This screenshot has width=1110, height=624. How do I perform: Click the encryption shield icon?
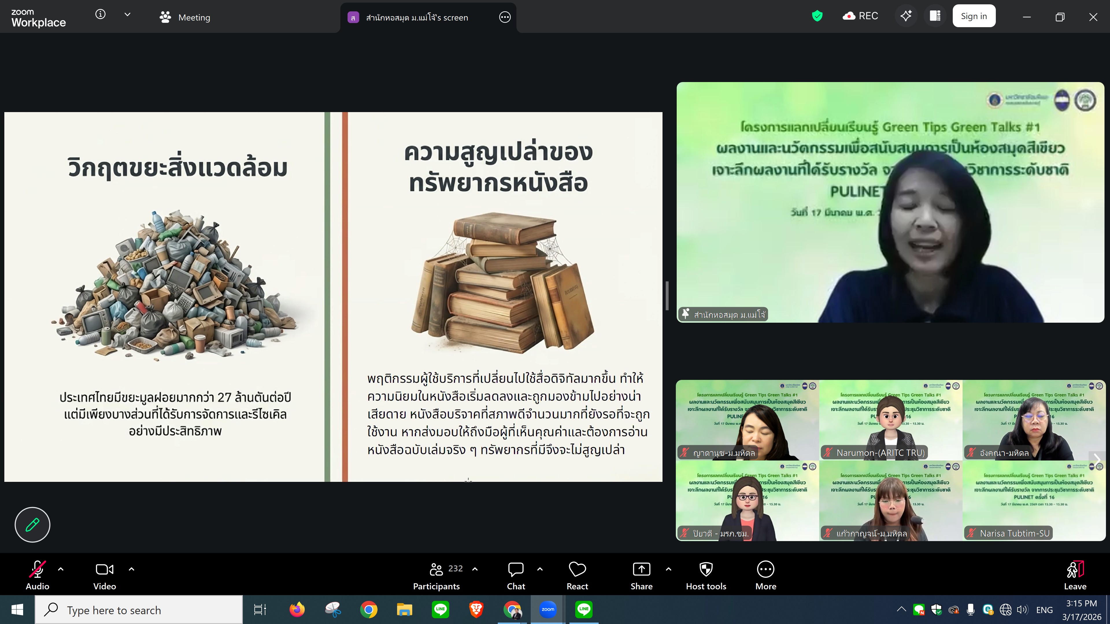(817, 16)
